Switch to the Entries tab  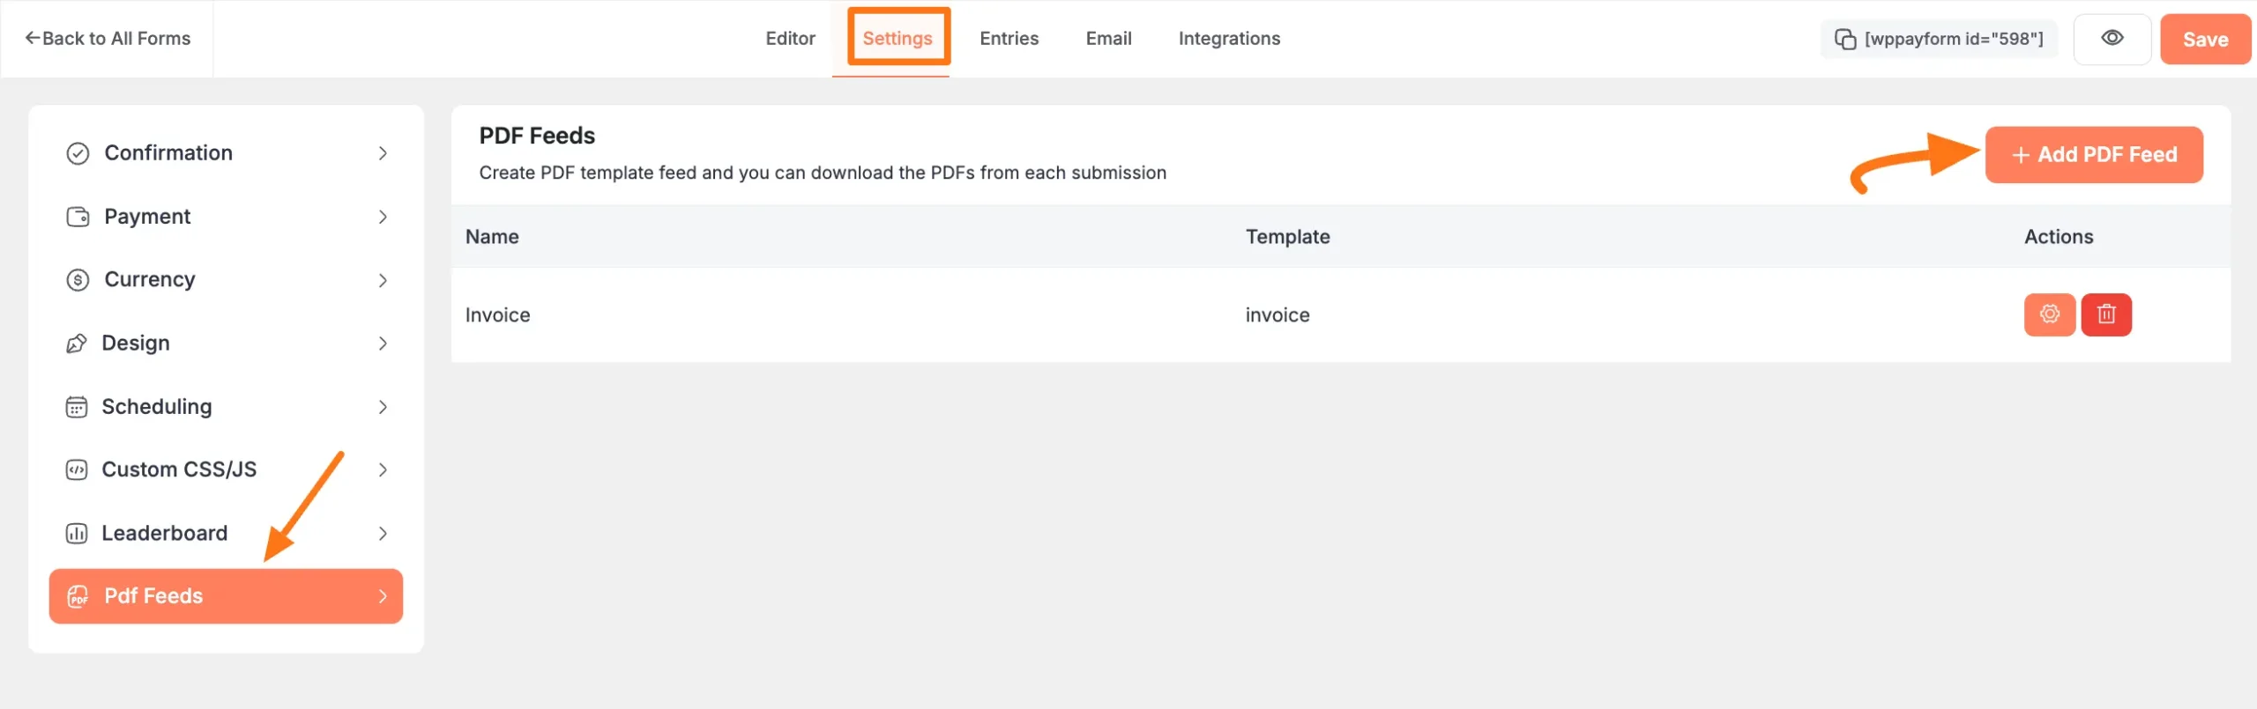click(x=1009, y=39)
